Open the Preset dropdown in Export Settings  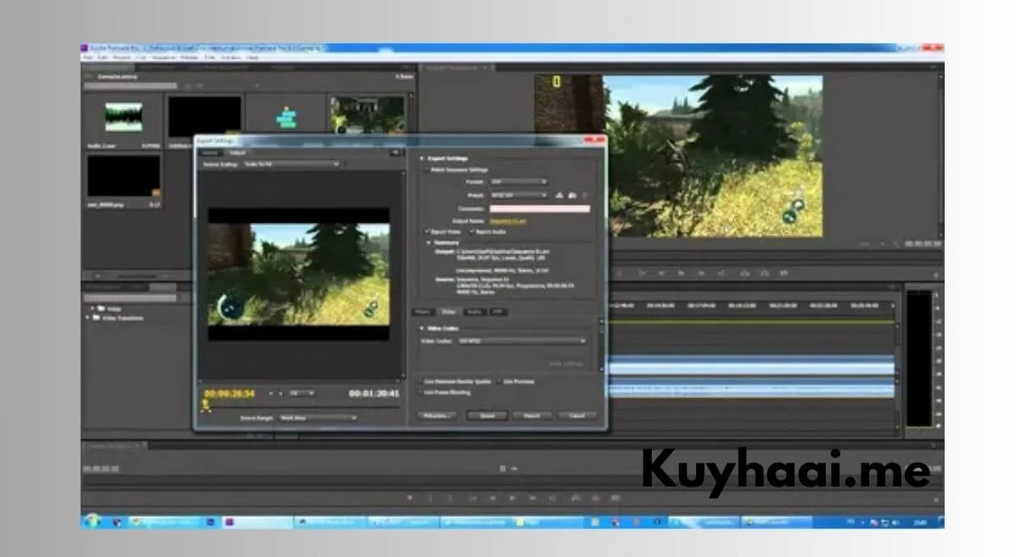(x=518, y=195)
